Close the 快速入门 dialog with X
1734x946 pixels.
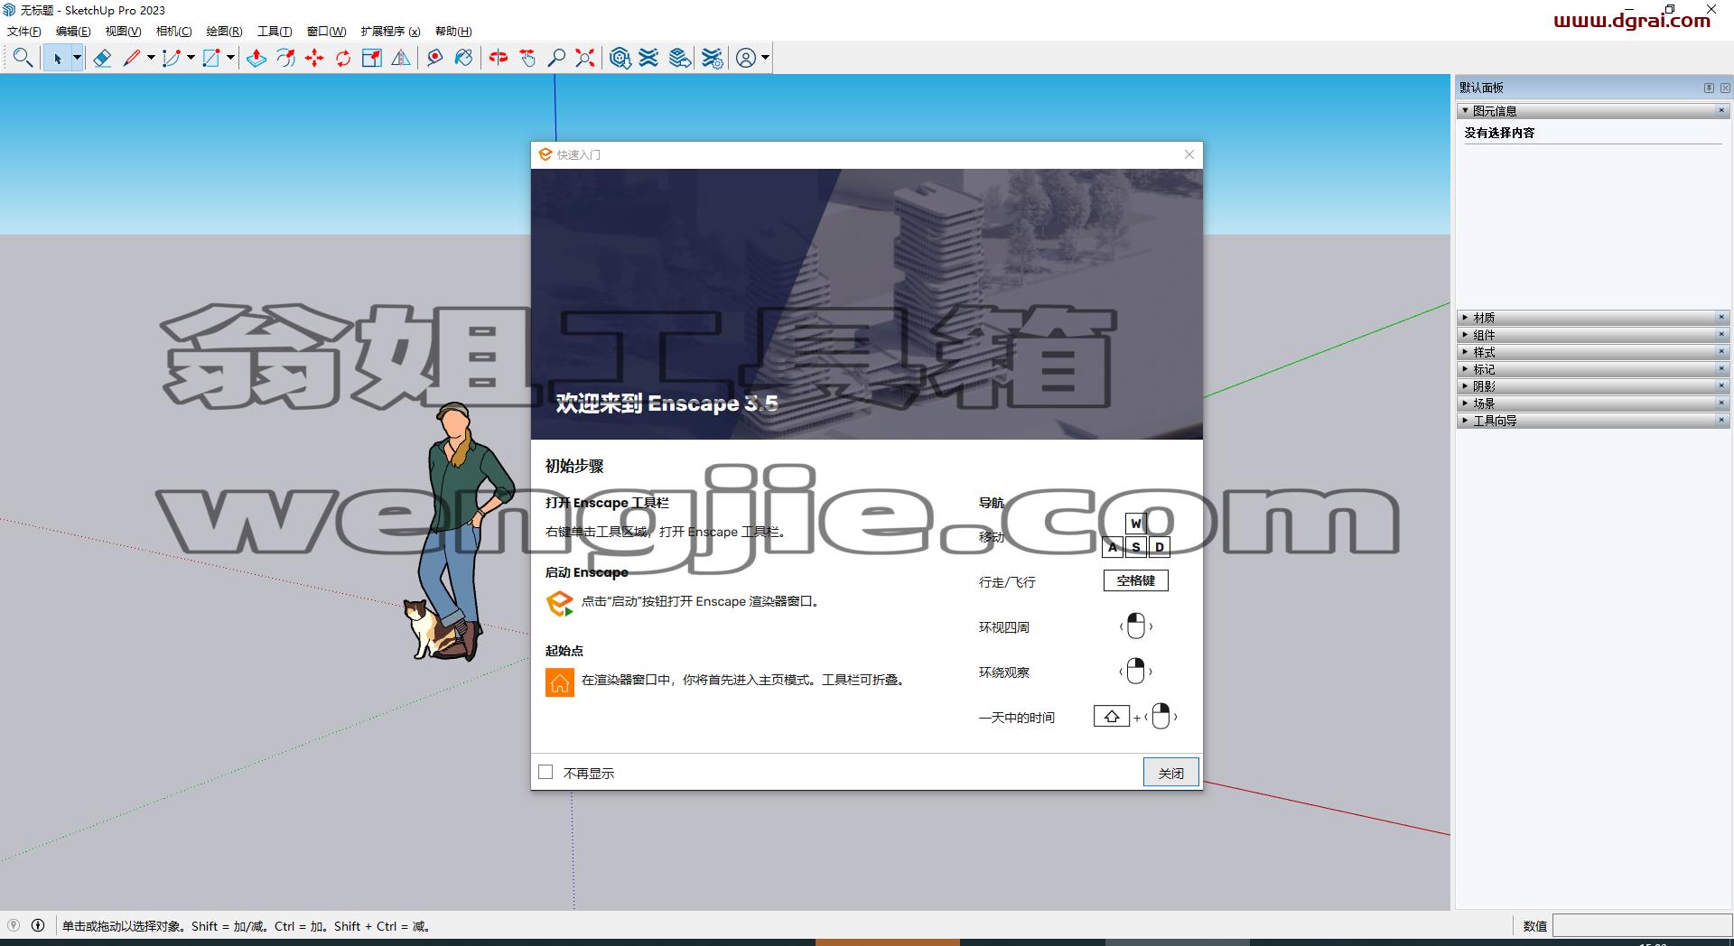pos(1189,154)
